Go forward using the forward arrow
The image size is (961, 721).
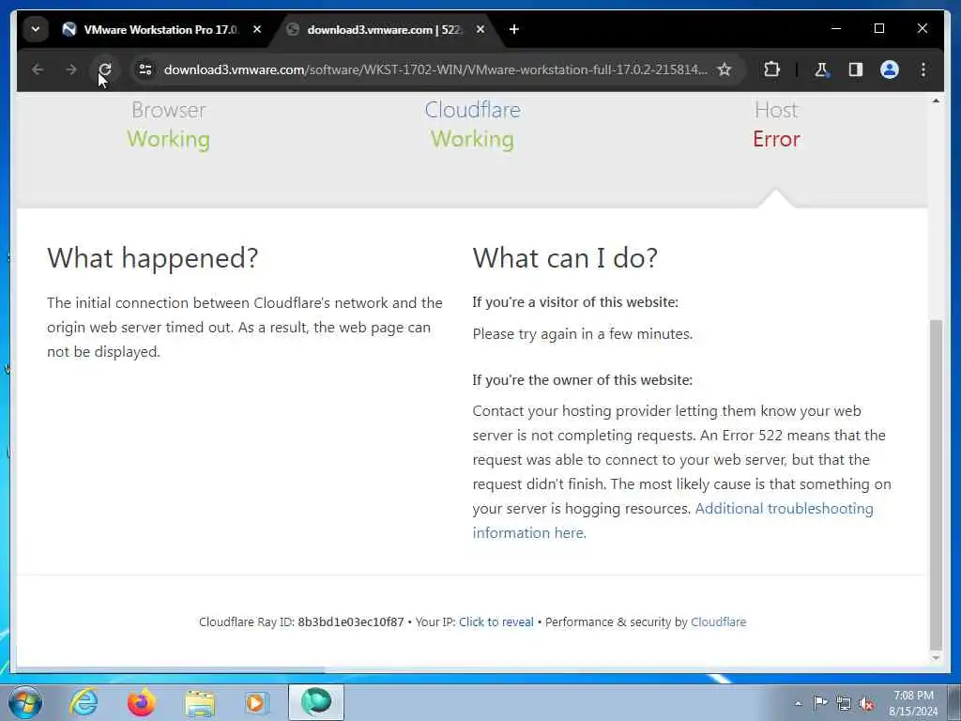(x=71, y=69)
